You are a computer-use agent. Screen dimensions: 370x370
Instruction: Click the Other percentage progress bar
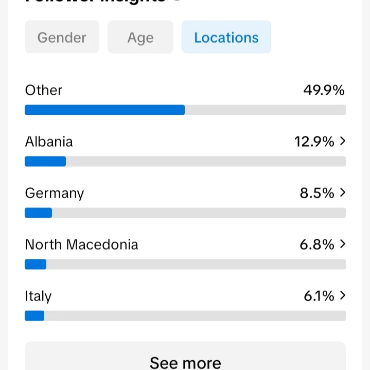(185, 110)
